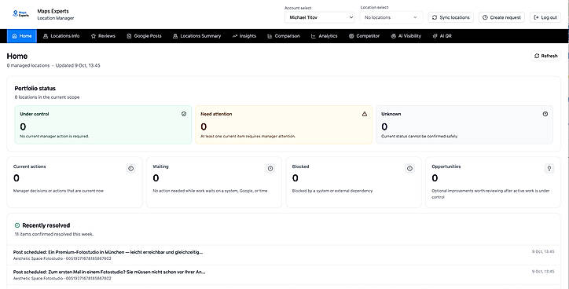Open resolved item 'Zum ersten Mal in einem Fotostudio?'
569x289 pixels.
[x=284, y=275]
